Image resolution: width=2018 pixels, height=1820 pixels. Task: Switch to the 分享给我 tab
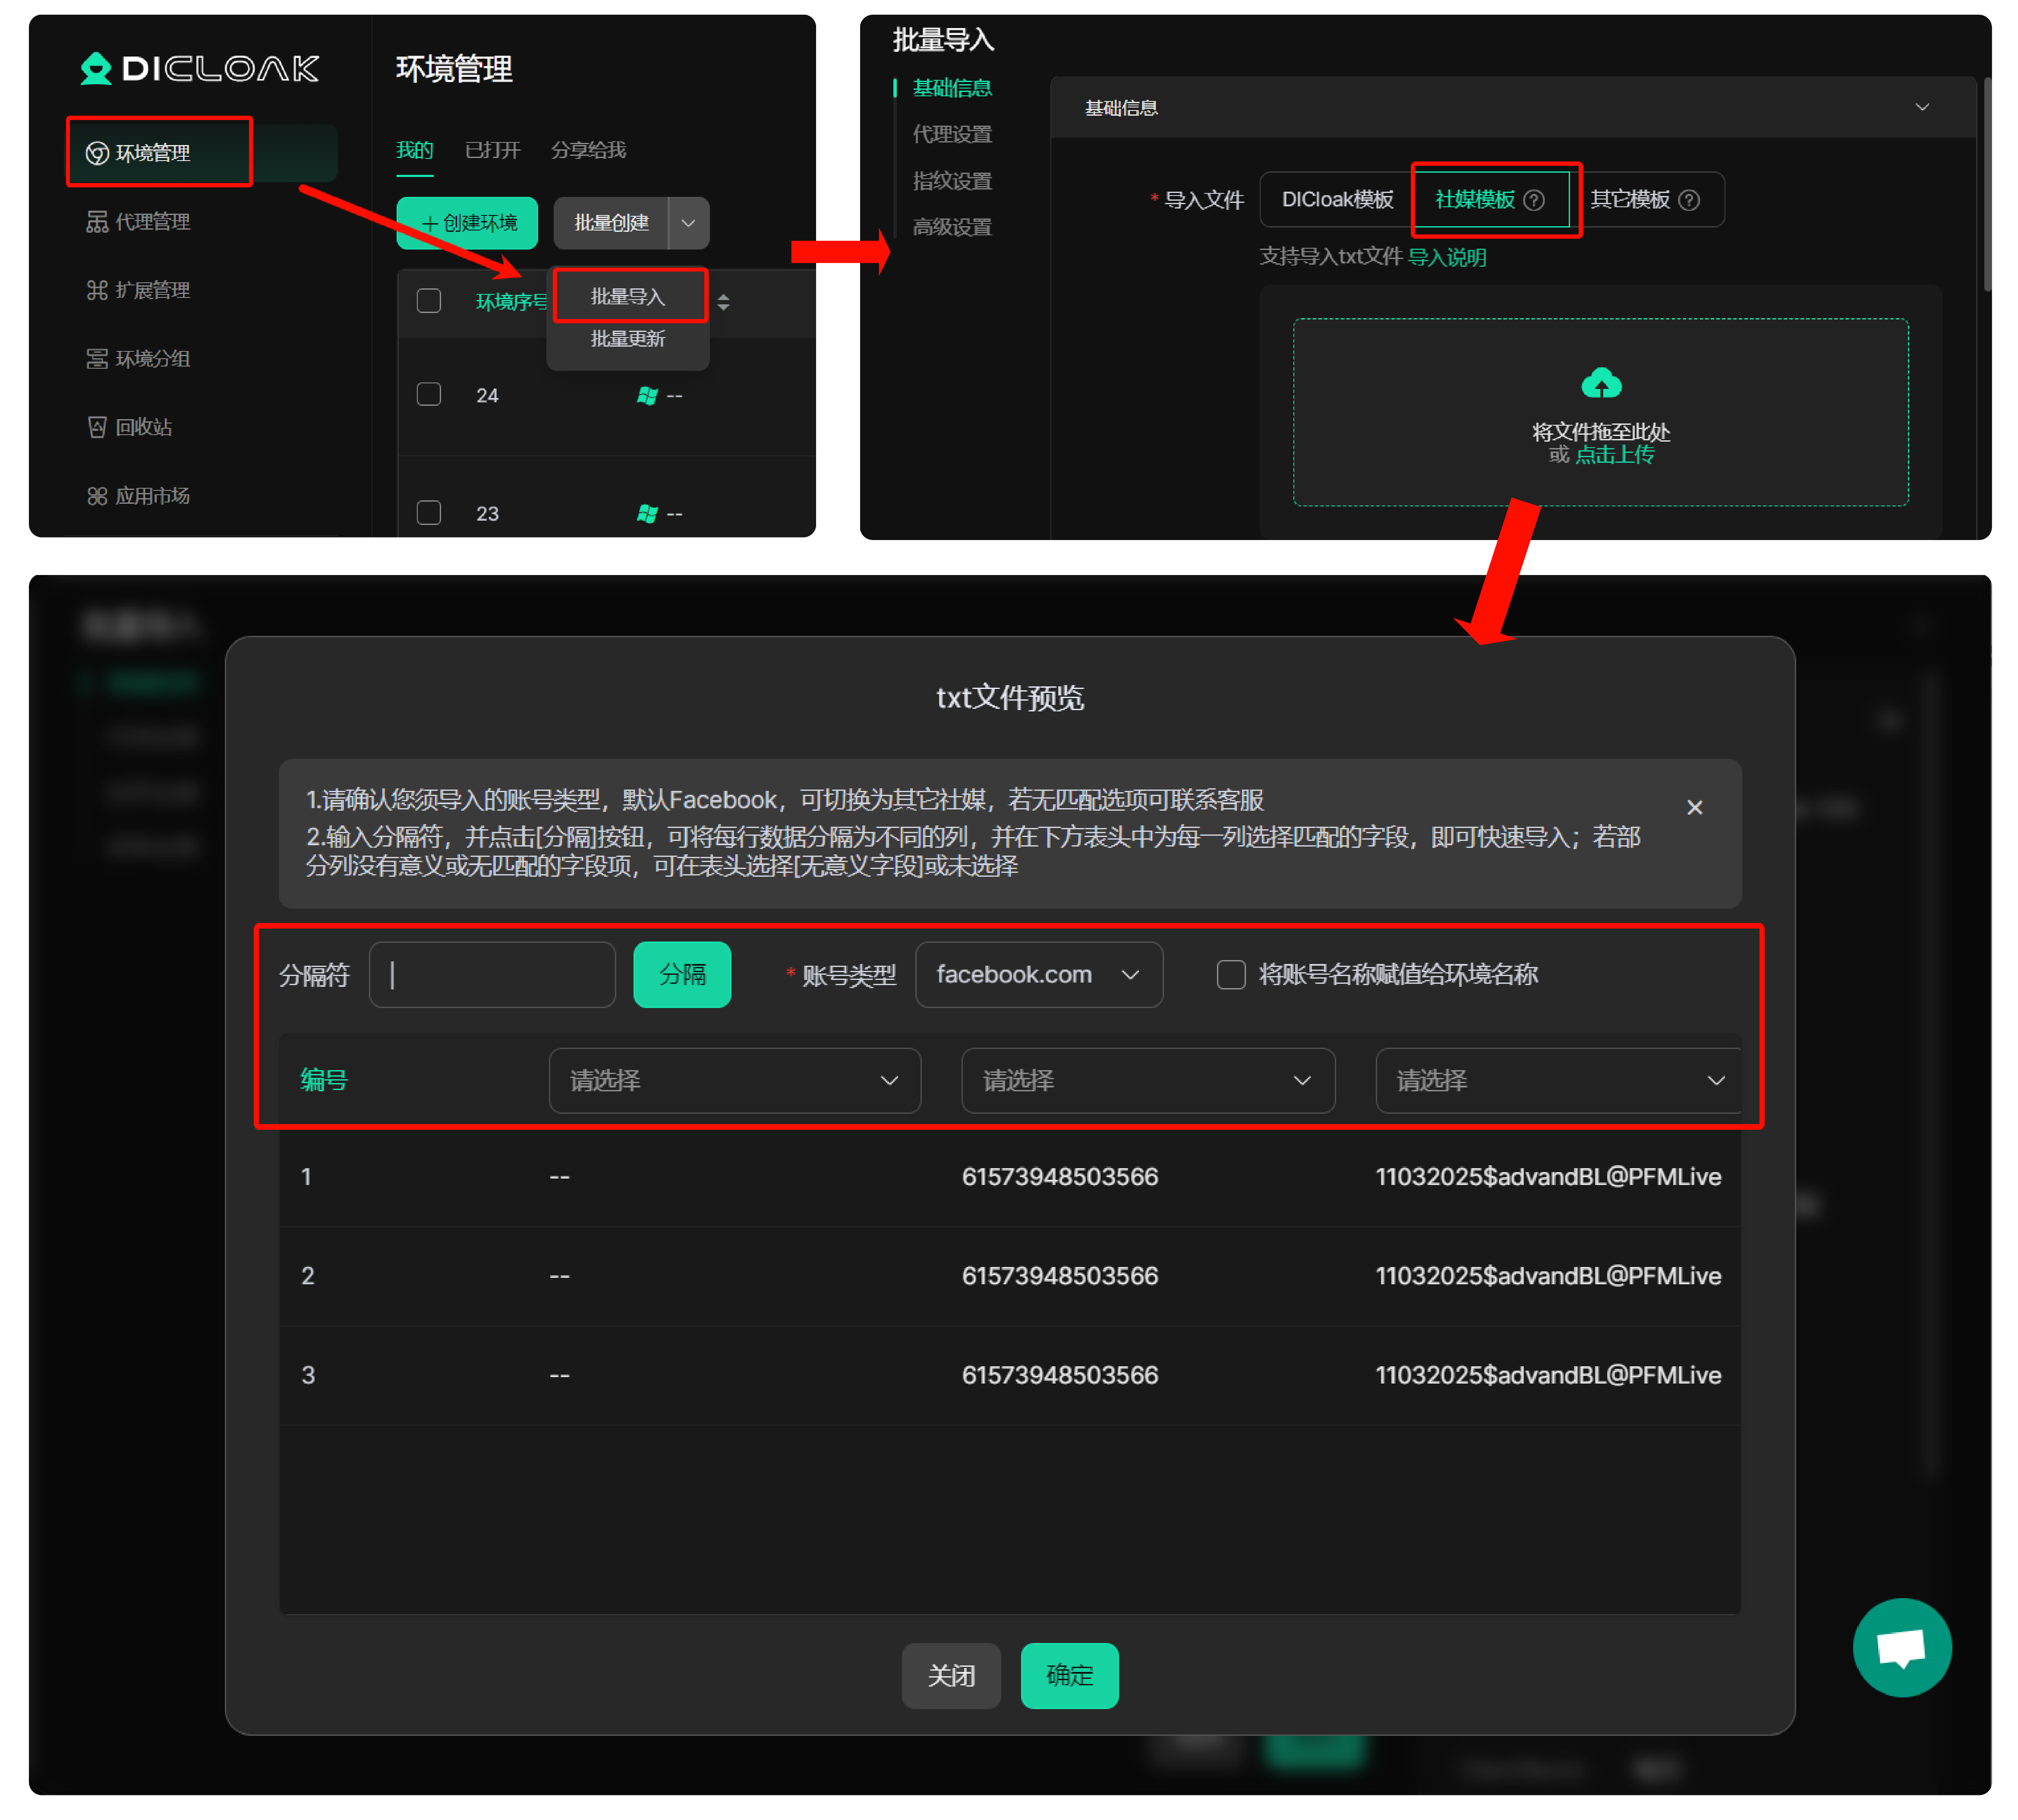(589, 150)
